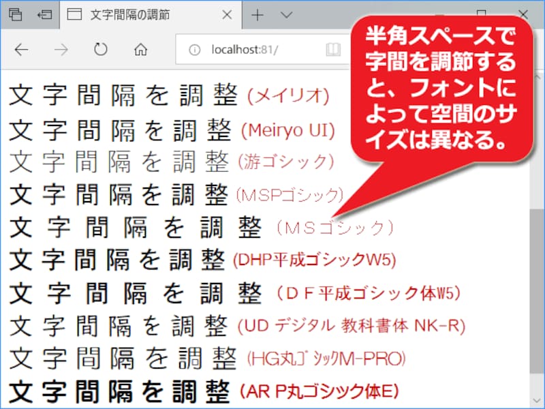This screenshot has width=545, height=409.
Task: Open a new browser tab
Action: click(257, 14)
